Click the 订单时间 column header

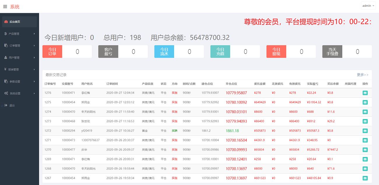click(112, 84)
